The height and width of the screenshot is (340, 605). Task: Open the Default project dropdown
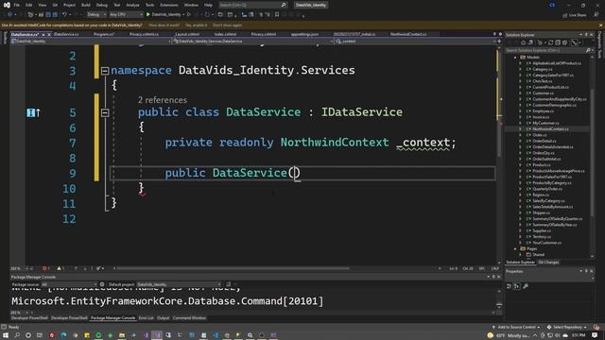(x=179, y=284)
